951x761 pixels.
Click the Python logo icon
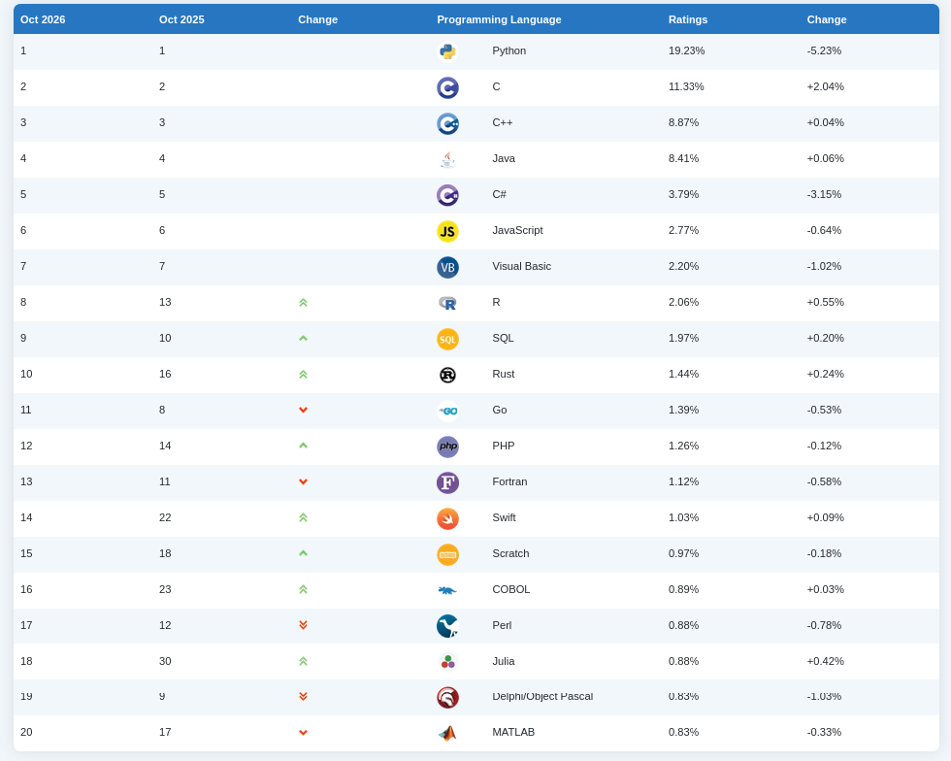click(447, 51)
